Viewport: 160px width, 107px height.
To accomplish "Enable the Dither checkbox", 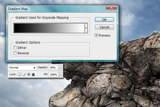I will click(x=15, y=48).
